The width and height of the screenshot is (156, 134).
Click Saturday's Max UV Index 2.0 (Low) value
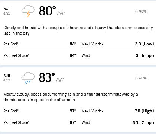(144, 44)
